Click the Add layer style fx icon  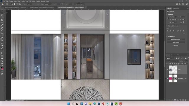tap(172, 100)
